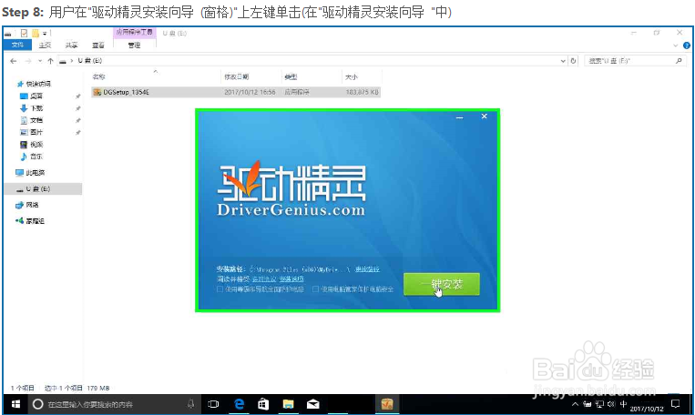
Task: Tick the computer security protection checkbox
Action: pos(315,289)
